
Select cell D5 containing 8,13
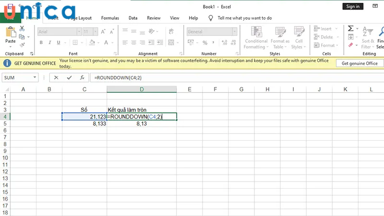point(142,123)
